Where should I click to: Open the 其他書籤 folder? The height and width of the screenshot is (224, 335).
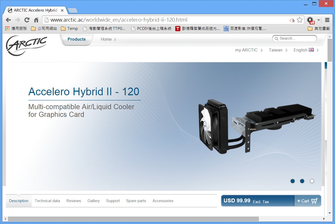pos(319,29)
